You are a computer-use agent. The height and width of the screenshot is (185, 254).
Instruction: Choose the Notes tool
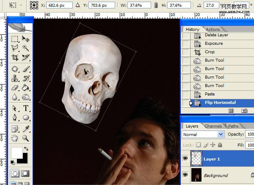(x=14, y=129)
